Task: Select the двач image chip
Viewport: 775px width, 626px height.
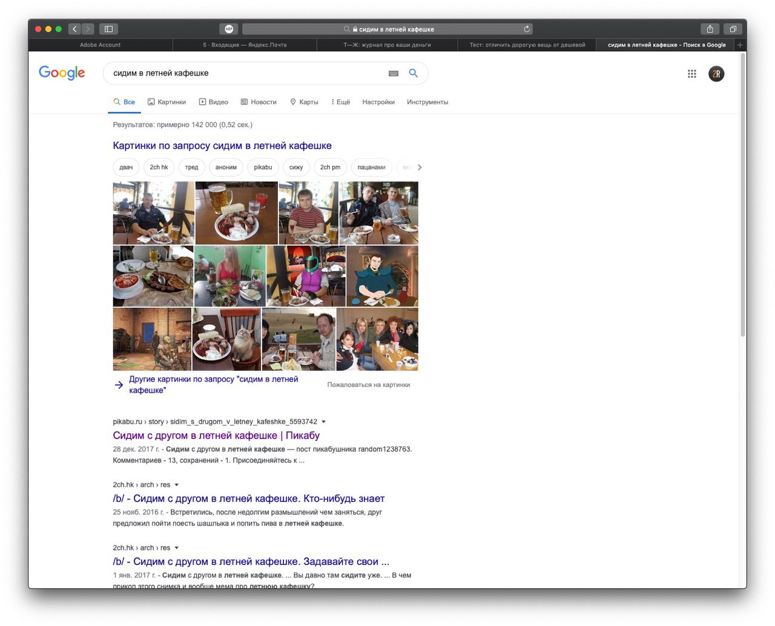Action: coord(126,168)
